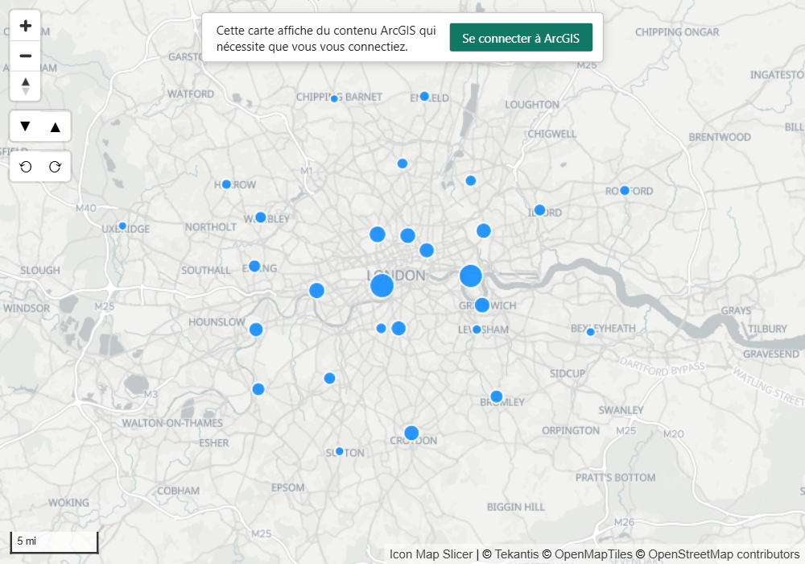Click the SLOUGH map label
Viewport: 805px width, 564px height.
pos(40,270)
